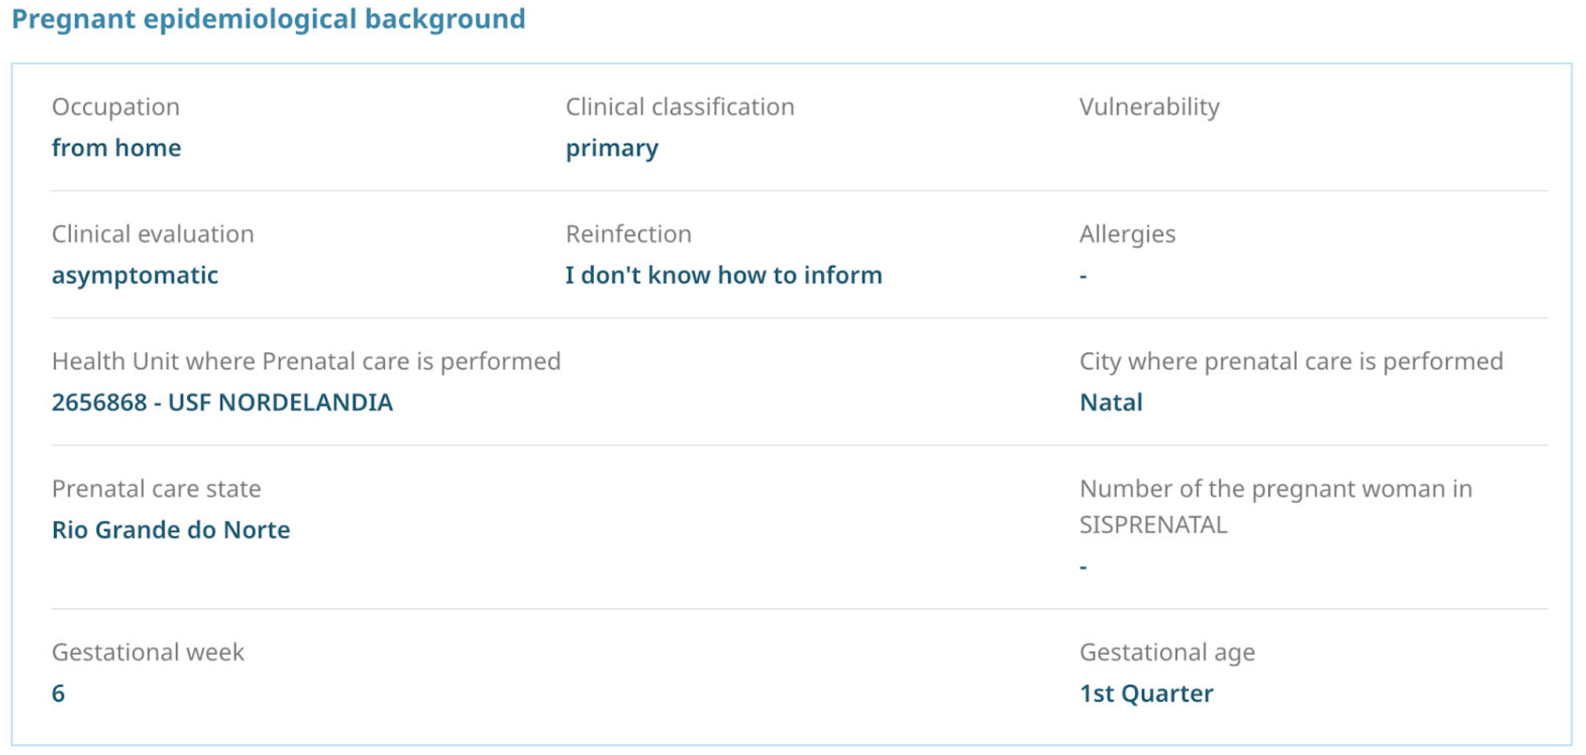Viewport: 1586px width, 755px height.
Task: Select the gestational week value 6
Action: pyautogui.click(x=59, y=694)
